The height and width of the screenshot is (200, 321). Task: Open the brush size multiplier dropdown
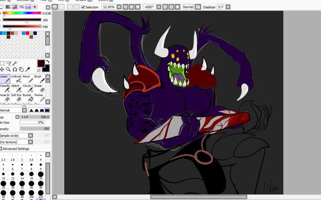(17, 117)
